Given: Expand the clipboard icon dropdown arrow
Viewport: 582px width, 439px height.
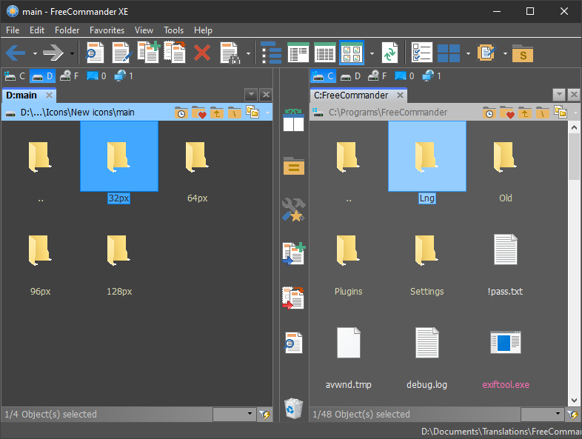Looking at the screenshot, I should pos(505,53).
